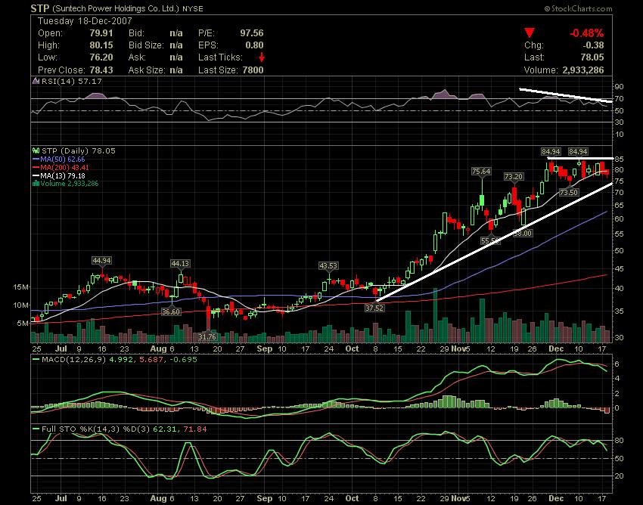The height and width of the screenshot is (505, 643).
Task: Click the STP (Daily) candlestick legend icon
Action: (x=36, y=151)
